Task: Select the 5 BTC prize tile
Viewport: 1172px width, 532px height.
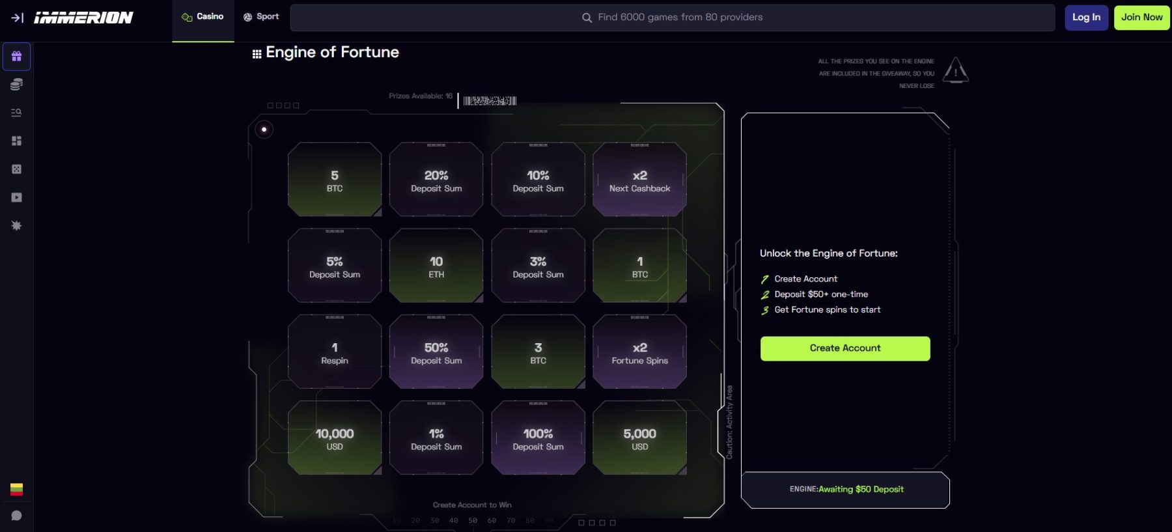Action: [x=335, y=180]
